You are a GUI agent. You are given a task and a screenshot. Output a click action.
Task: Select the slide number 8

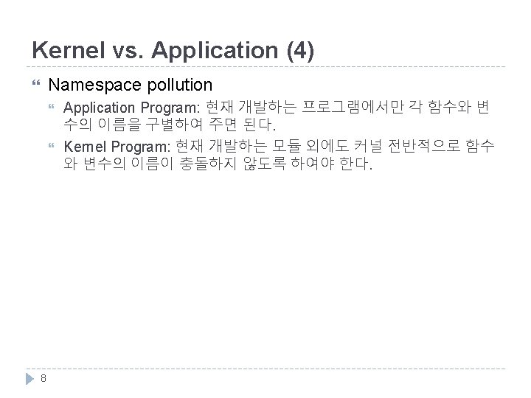44,378
